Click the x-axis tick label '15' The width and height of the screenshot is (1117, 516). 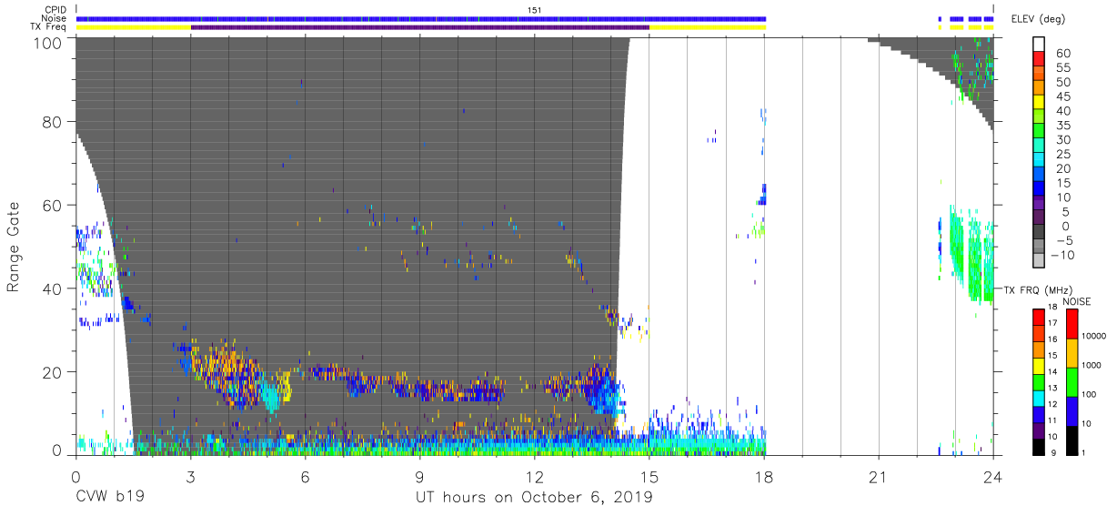click(x=649, y=476)
